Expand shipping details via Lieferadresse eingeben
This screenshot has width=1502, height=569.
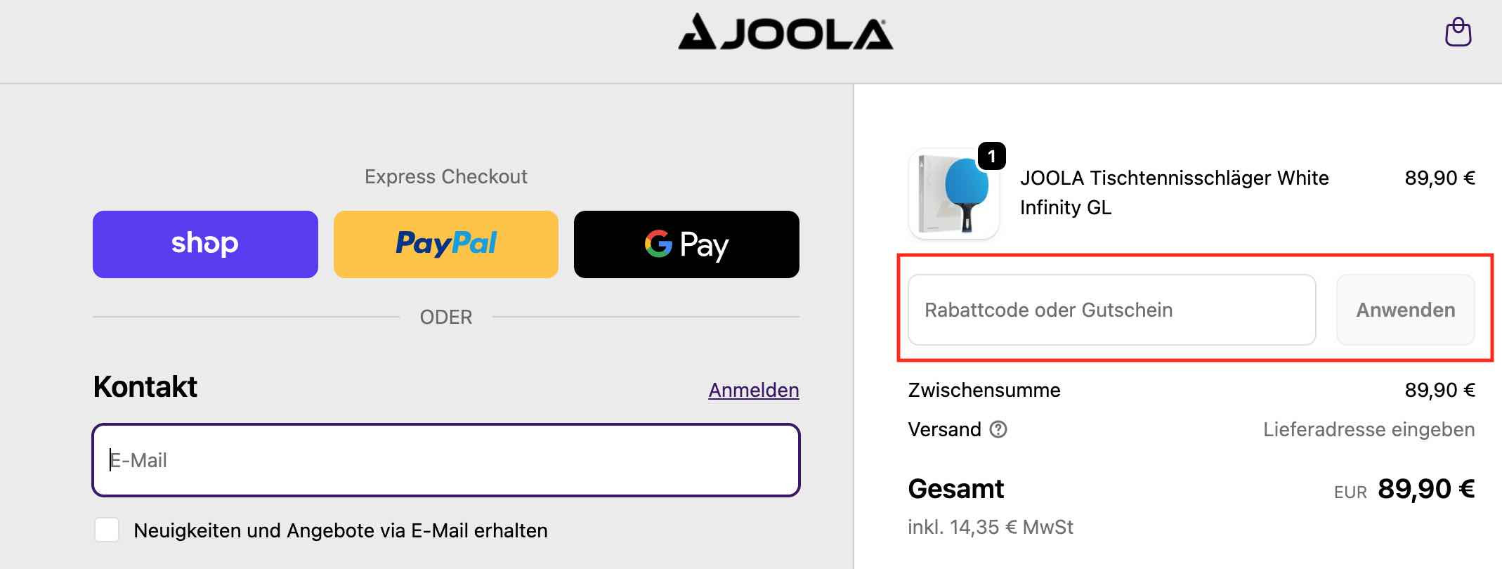[1369, 429]
